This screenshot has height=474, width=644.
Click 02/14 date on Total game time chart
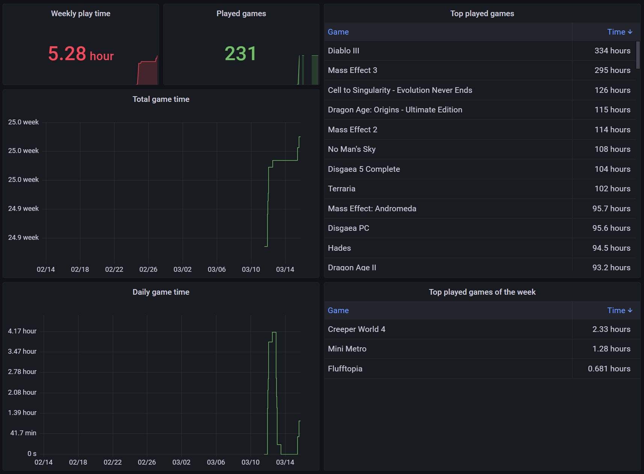pyautogui.click(x=46, y=270)
